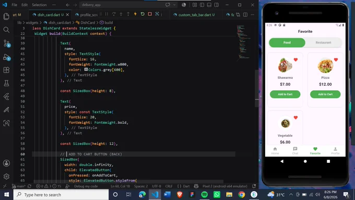Go back with navigation arrow
The width and height of the screenshot is (355, 200).
click(x=68, y=5)
